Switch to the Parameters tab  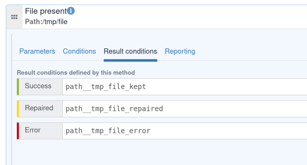point(37,51)
